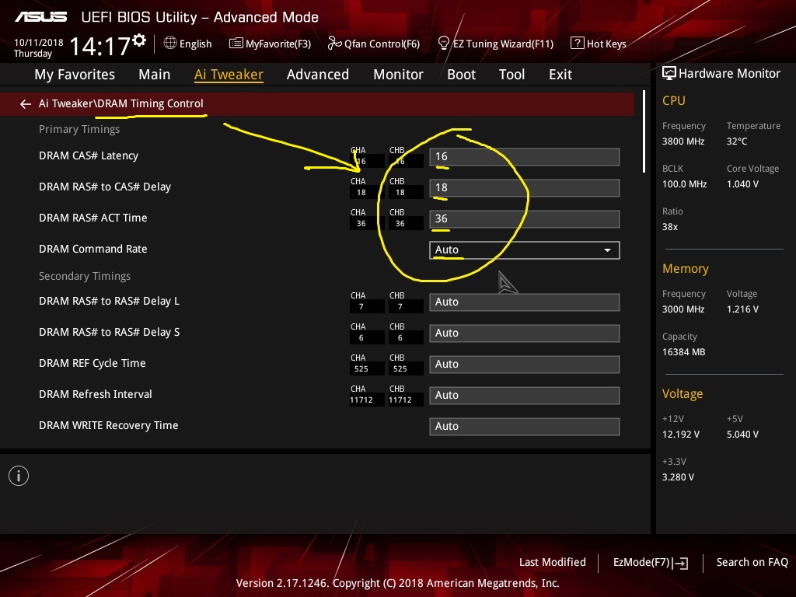Screen dimensions: 796x597
Task: Click the DRAM CAS# Latency label
Action: click(x=89, y=155)
